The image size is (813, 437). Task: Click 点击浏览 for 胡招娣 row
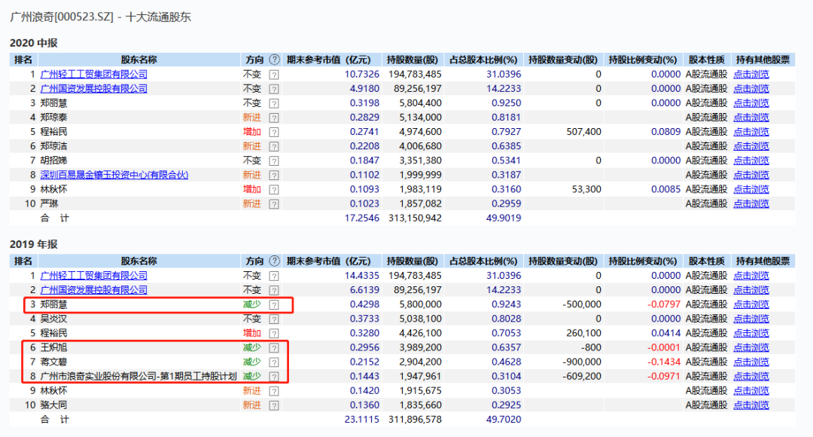tap(751, 160)
